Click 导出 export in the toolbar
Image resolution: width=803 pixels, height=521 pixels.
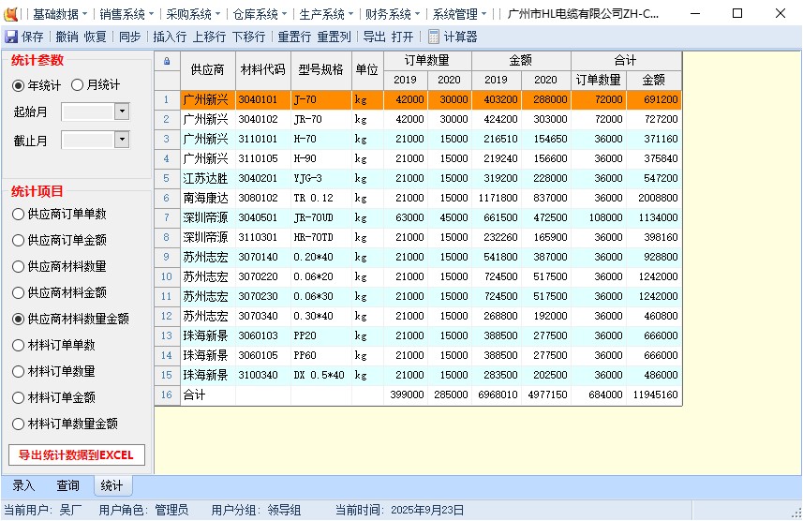(x=374, y=37)
